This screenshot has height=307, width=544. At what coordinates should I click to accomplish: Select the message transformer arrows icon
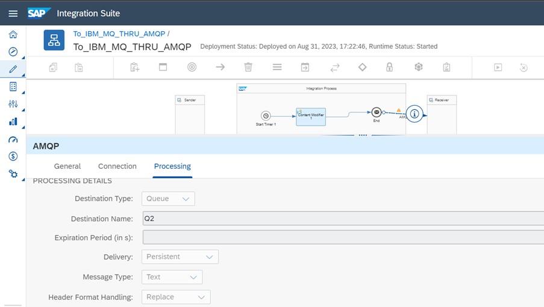335,67
